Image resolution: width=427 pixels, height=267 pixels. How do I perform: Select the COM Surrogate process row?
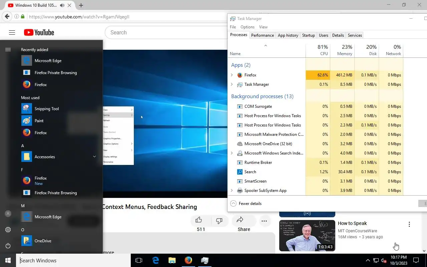(315, 106)
